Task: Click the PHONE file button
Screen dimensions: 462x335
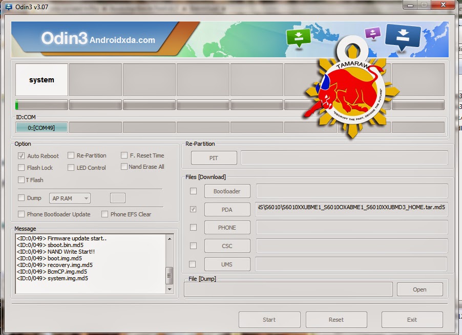Action: pyautogui.click(x=227, y=228)
